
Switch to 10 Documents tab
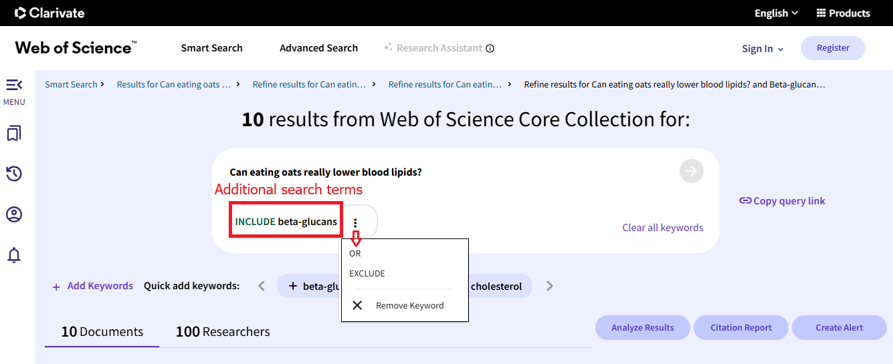pos(102,331)
